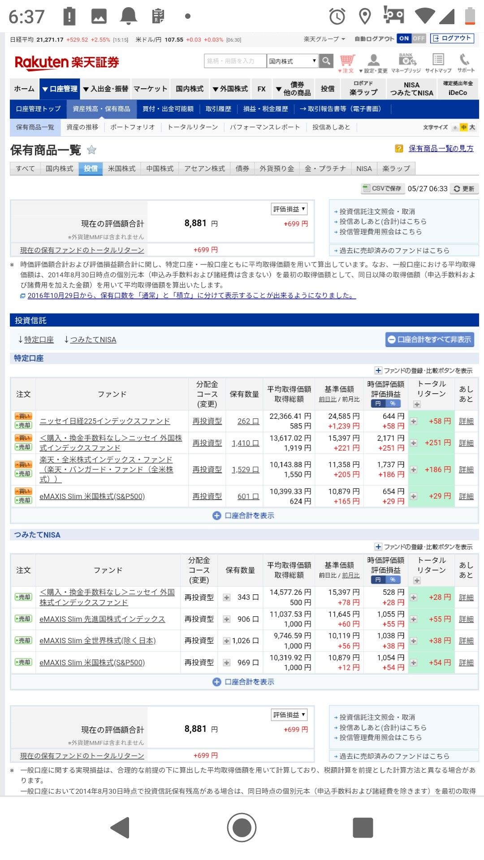The image size is (484, 860).
Task: Open the 資産の推移 sub tab
Action: (82, 127)
